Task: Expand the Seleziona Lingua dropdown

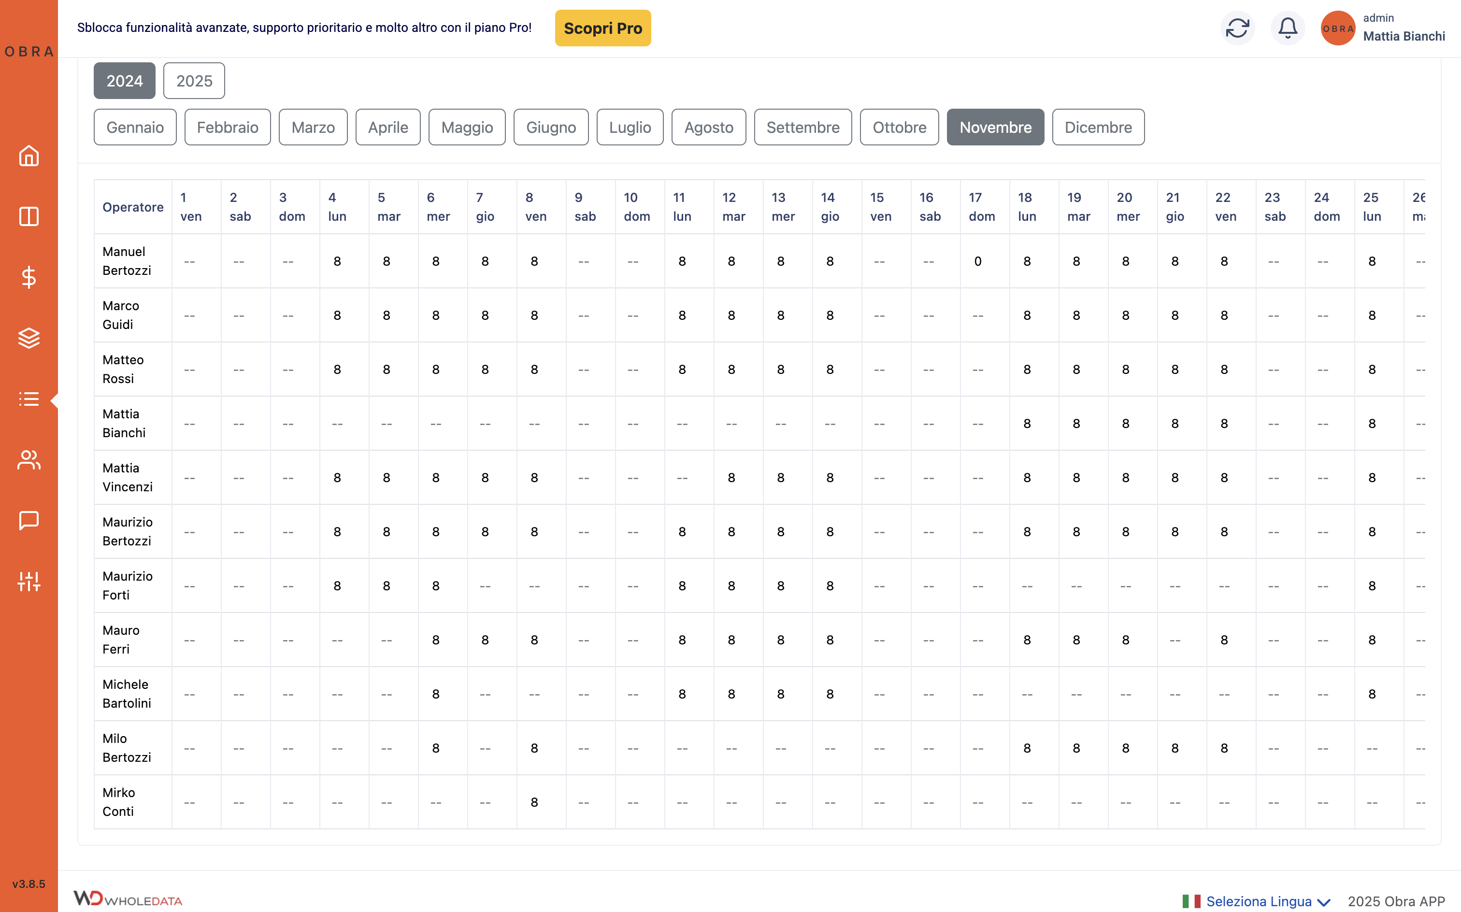Action: pyautogui.click(x=1257, y=900)
